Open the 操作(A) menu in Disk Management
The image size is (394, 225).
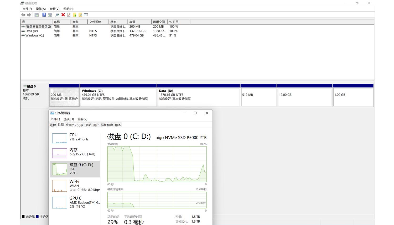(40, 9)
